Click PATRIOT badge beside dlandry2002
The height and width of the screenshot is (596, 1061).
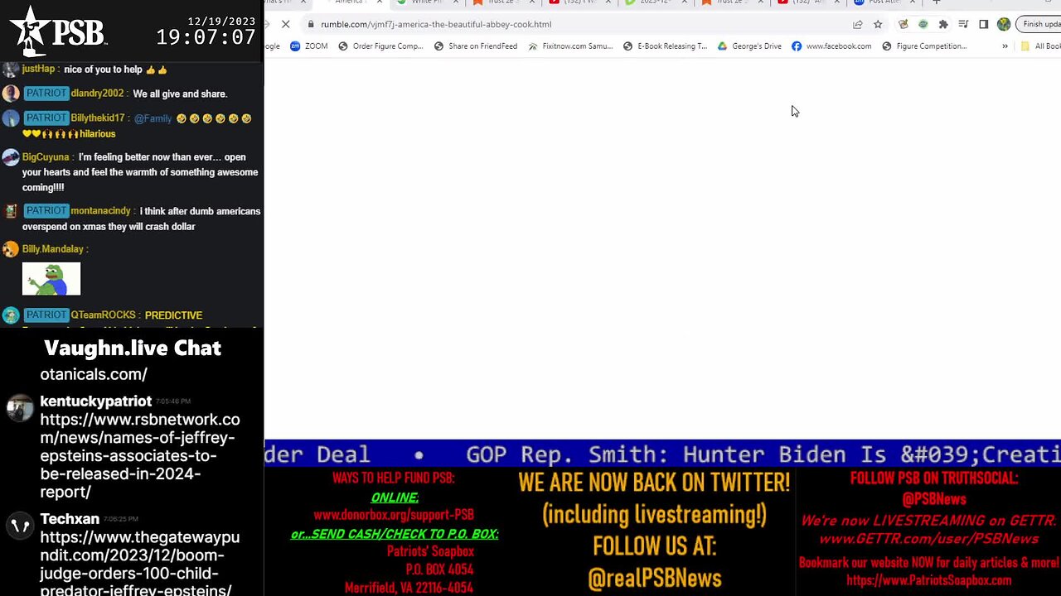46,94
